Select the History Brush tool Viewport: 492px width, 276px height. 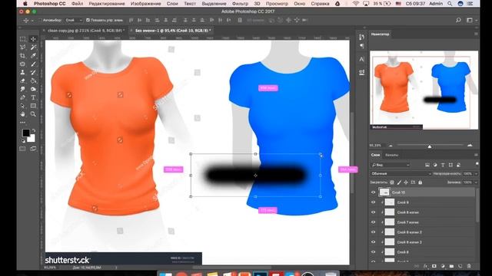tap(33, 73)
